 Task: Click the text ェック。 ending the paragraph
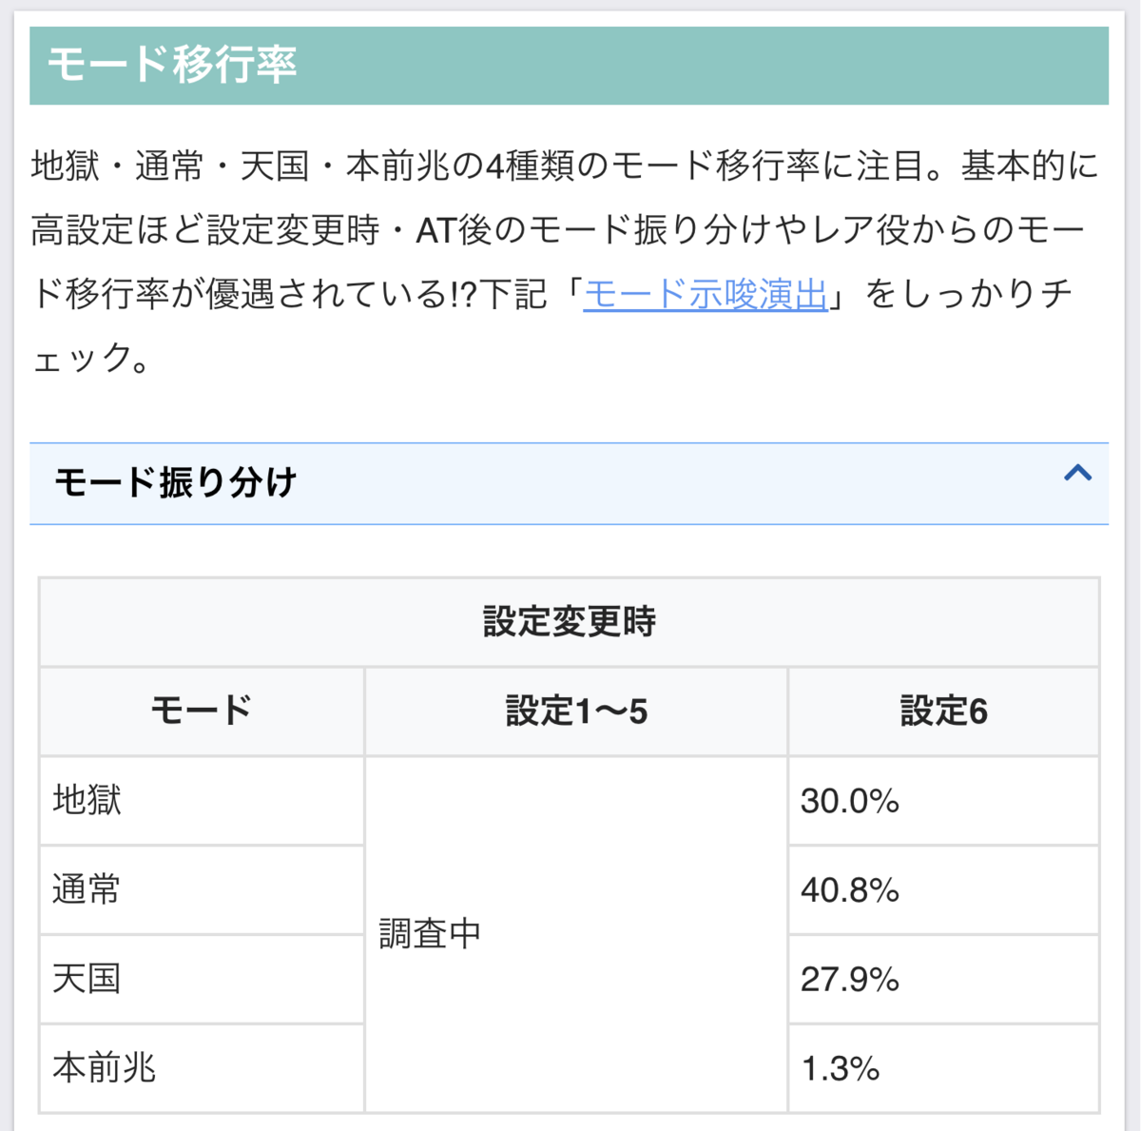point(91,359)
